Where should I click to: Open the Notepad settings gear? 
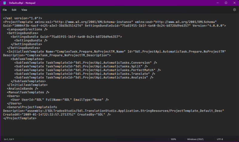[x=234, y=10]
